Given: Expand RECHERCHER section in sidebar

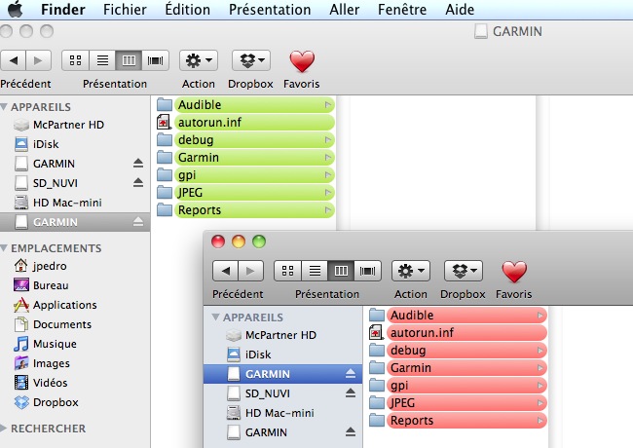Looking at the screenshot, I should pos(3,429).
